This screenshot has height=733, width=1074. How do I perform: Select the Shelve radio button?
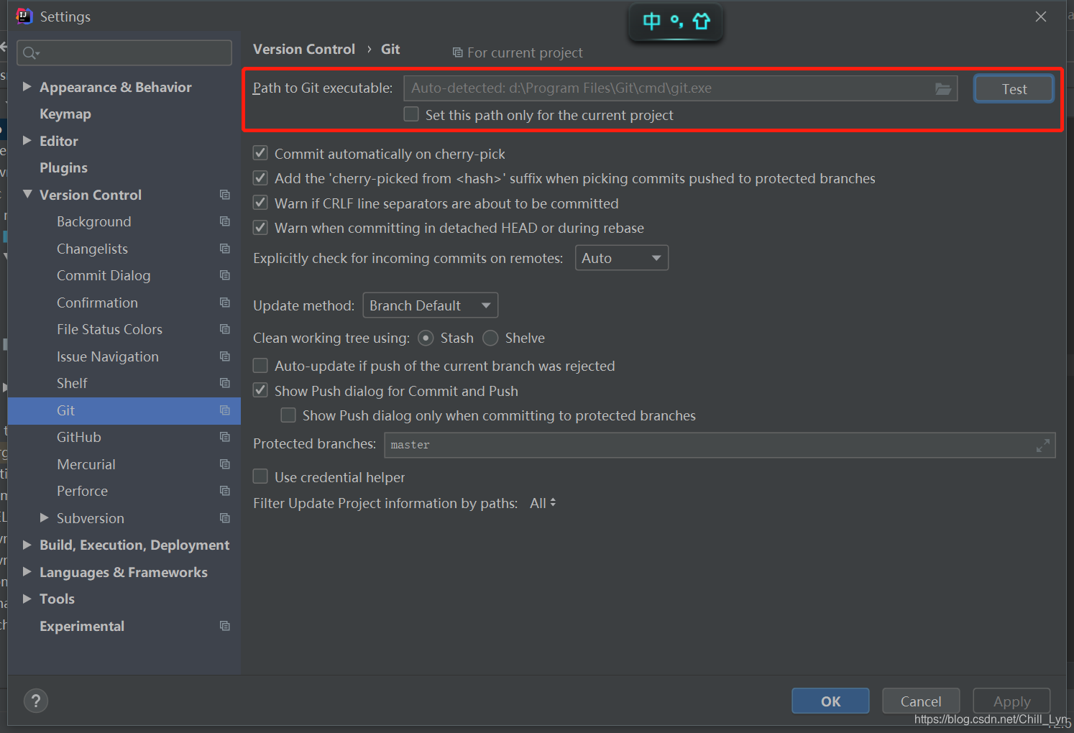point(490,338)
